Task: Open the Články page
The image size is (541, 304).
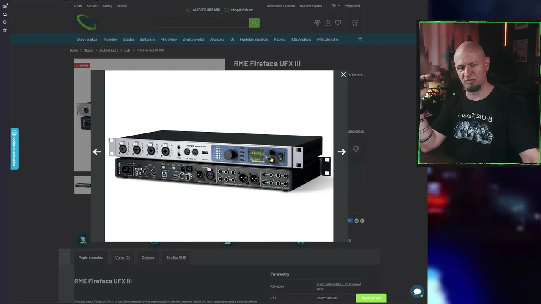Action: coord(107,6)
